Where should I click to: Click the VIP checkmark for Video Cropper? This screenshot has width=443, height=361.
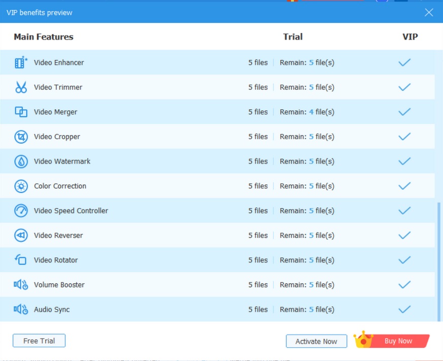click(x=404, y=137)
